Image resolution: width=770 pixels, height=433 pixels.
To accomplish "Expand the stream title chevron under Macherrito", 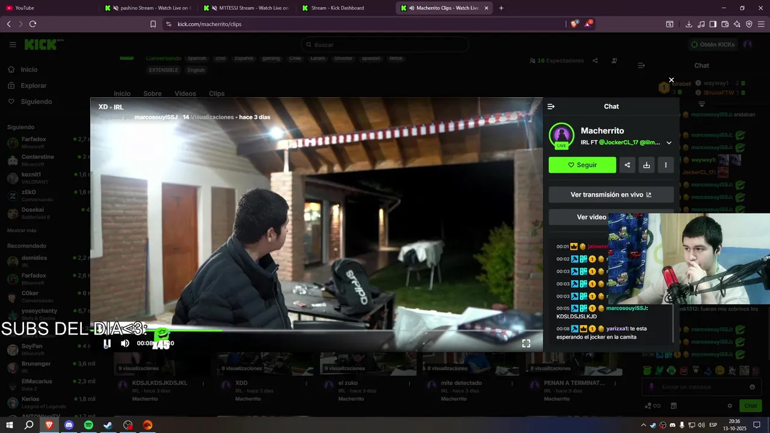I will coord(669,143).
